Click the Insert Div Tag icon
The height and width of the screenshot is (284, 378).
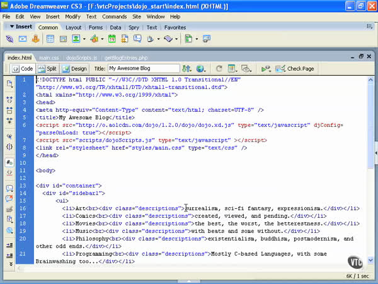[63, 38]
